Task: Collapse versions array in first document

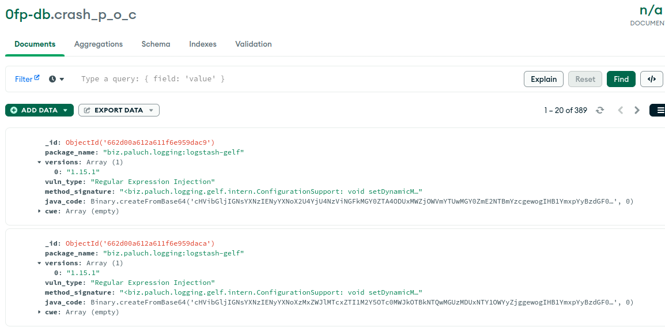Action: [39, 162]
